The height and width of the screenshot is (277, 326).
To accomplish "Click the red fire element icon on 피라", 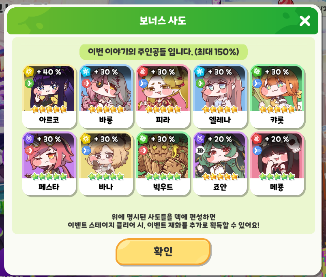I will (143, 72).
